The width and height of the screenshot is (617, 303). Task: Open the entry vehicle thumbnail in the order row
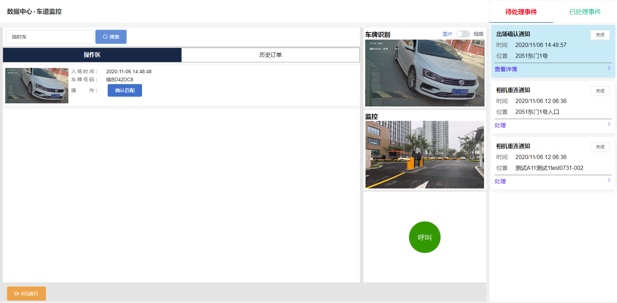pos(37,86)
